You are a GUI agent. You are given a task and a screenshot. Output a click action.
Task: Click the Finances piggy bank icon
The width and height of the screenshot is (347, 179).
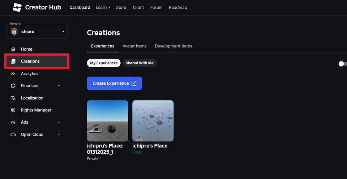pos(13,86)
